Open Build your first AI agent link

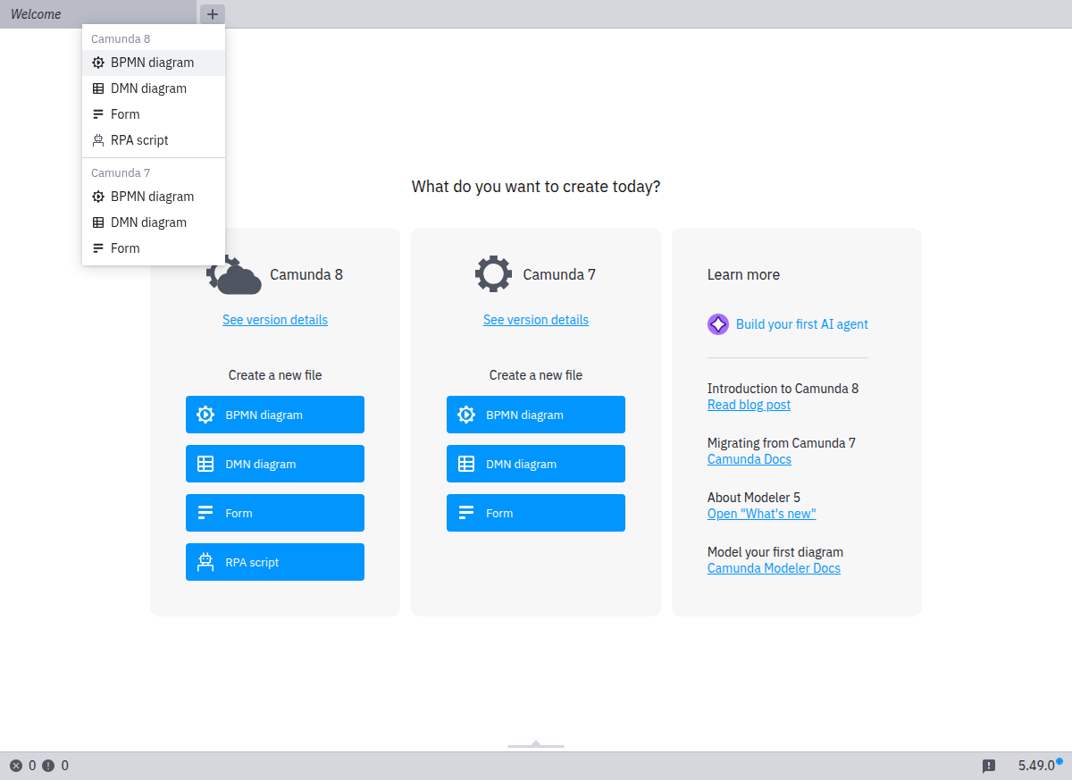tap(802, 324)
